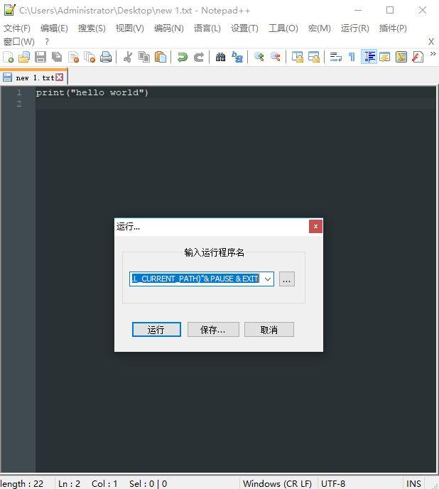The image size is (439, 489).
Task: Browse for program with the ... button
Action: pos(286,279)
